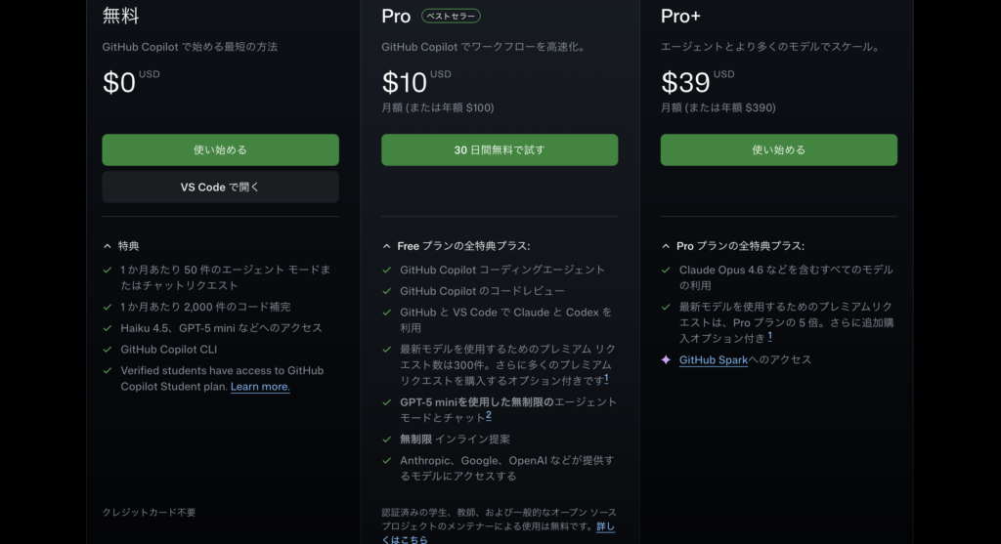The width and height of the screenshot is (1001, 544).
Task: Click the sparkle icon beside GitHub Spark
Action: coord(666,359)
